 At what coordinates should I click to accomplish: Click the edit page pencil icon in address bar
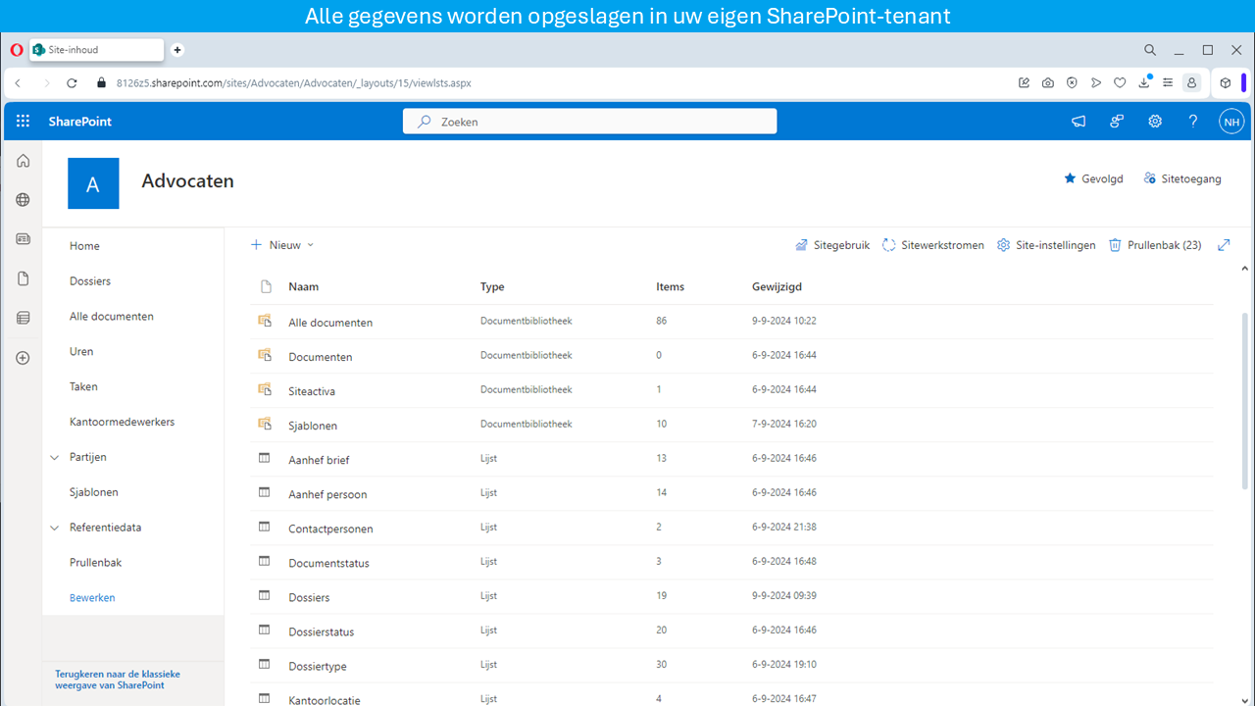tap(1025, 83)
